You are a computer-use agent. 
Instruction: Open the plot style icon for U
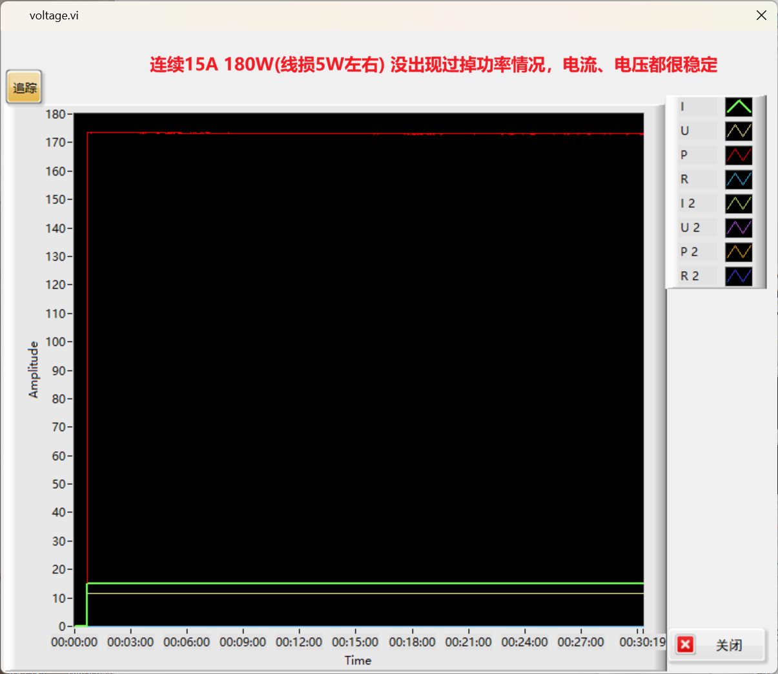[739, 131]
